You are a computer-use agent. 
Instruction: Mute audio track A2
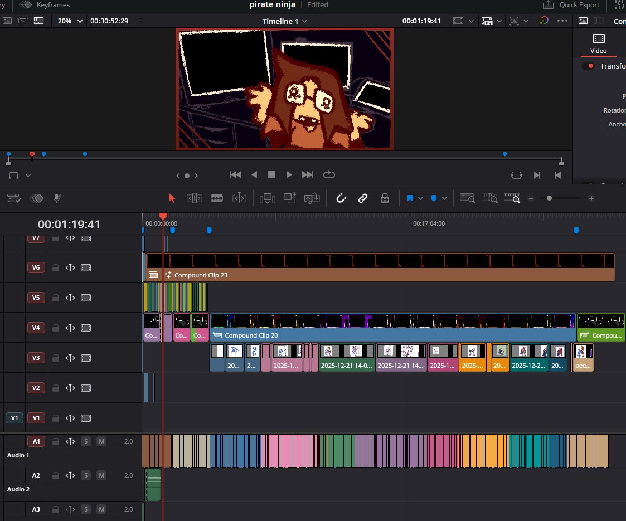pyautogui.click(x=101, y=475)
